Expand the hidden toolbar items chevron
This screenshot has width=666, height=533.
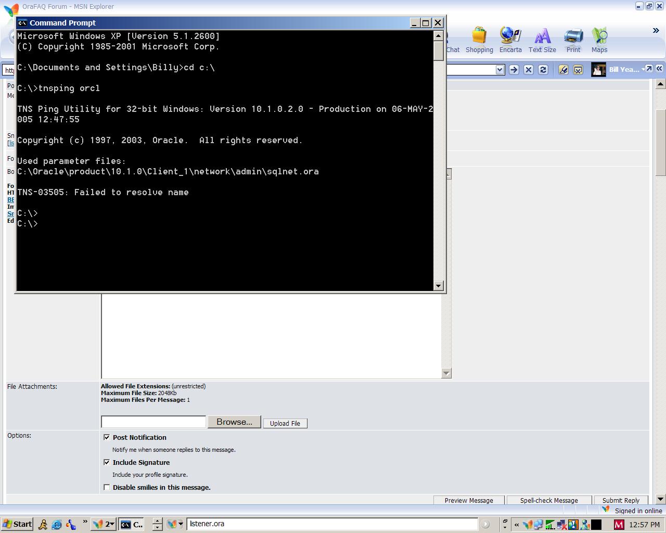click(x=656, y=31)
